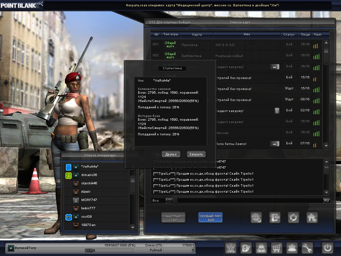
Task: Select player dimasic36 in the waiting list
Action: tap(97, 175)
